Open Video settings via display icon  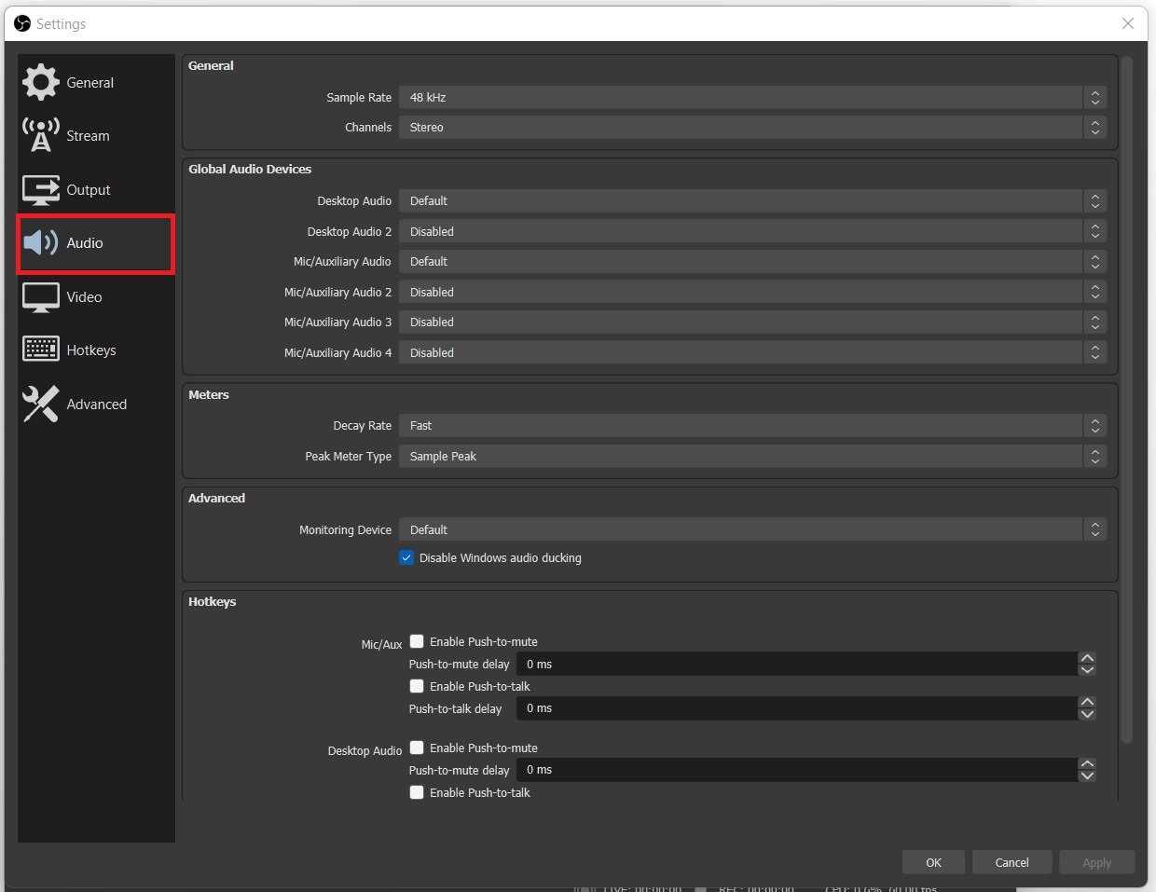click(41, 297)
